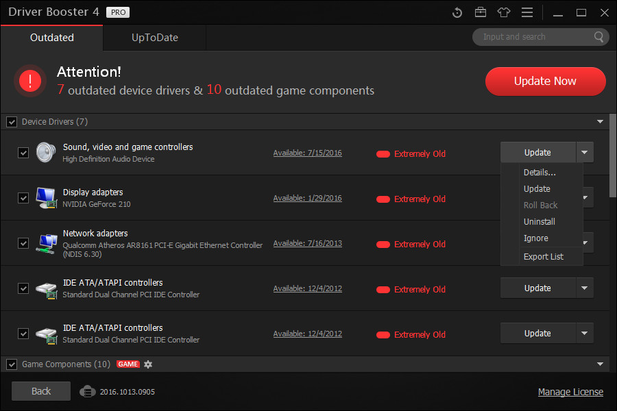This screenshot has width=617, height=411.
Task: Toggle the Game Components checkbox
Action: pos(12,364)
